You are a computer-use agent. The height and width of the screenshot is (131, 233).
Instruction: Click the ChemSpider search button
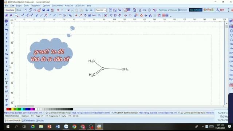point(182,10)
